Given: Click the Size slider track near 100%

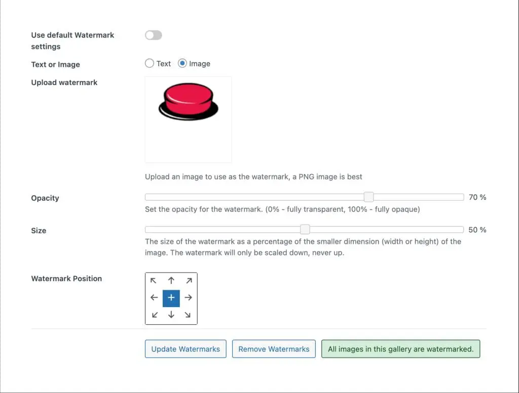Looking at the screenshot, I should pyautogui.click(x=460, y=230).
